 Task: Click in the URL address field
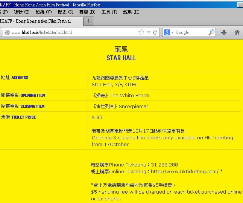[75, 32]
